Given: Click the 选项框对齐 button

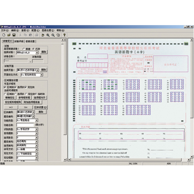Looking at the screenshot, I should tap(40, 98).
